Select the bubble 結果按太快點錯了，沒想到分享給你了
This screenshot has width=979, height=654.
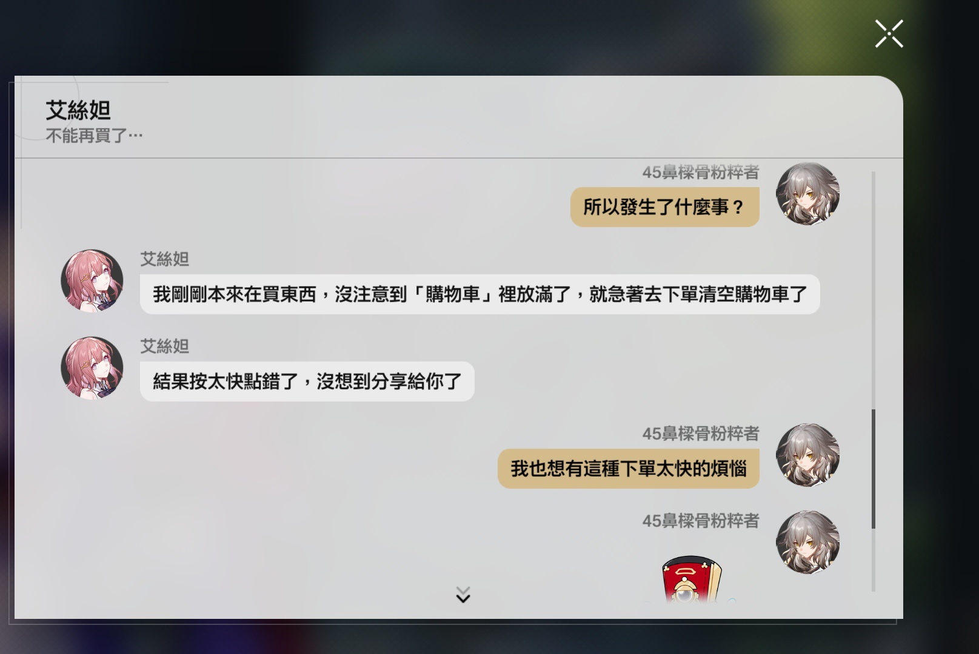[307, 381]
